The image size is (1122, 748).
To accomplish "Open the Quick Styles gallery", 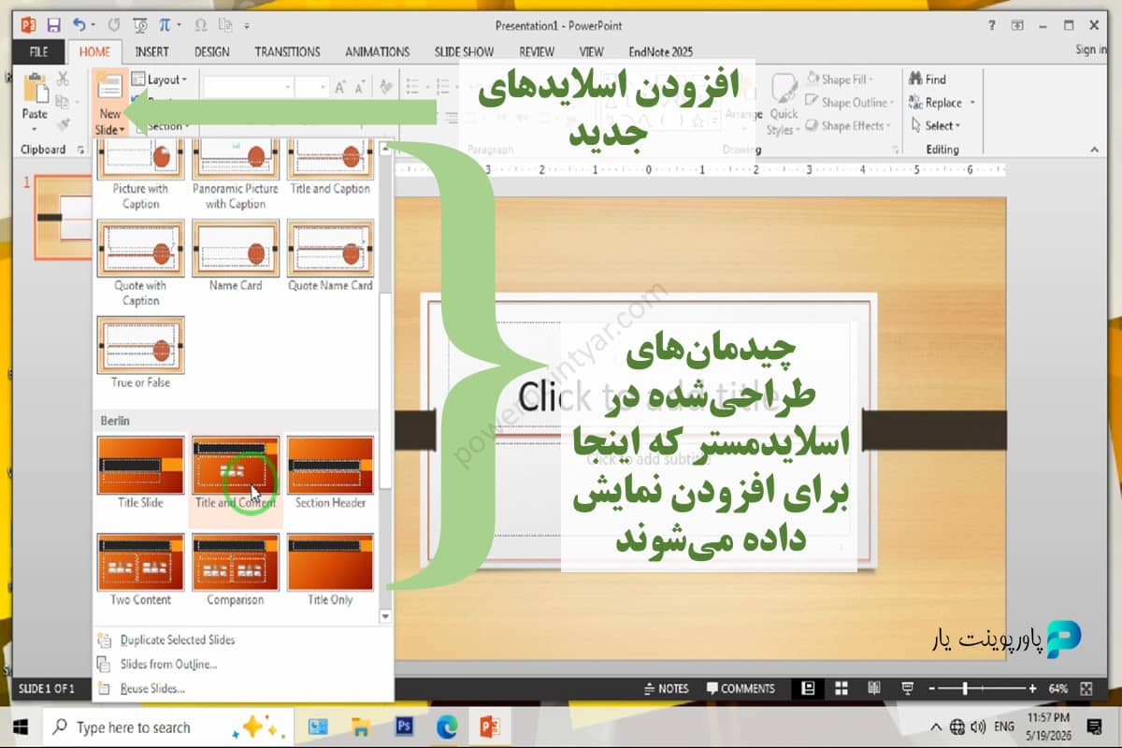I will (783, 105).
